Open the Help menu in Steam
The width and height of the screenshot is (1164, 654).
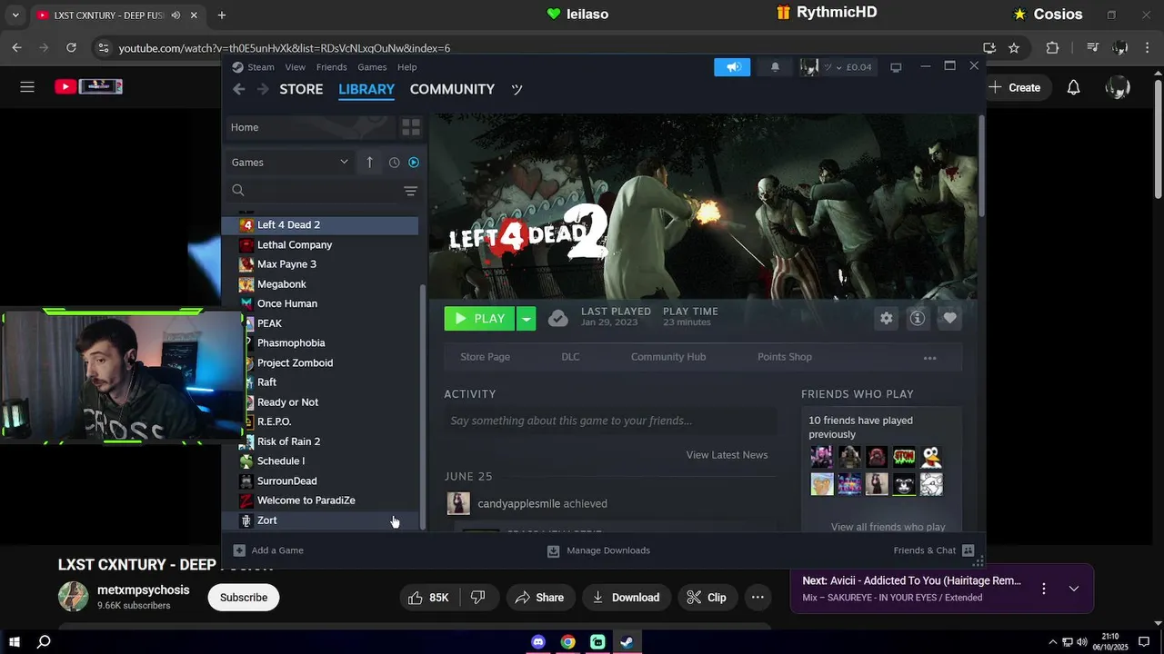click(407, 67)
